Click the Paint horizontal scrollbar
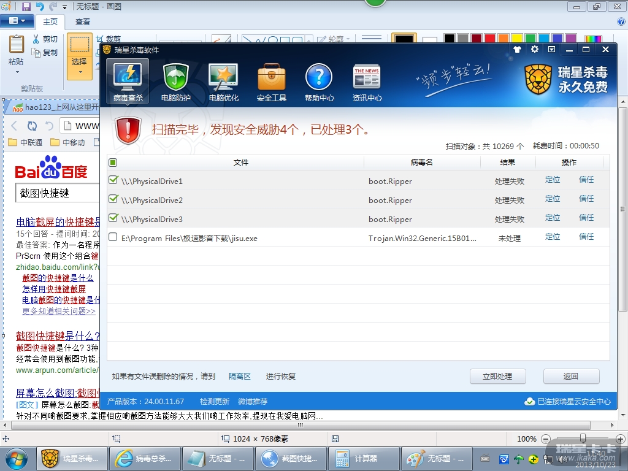This screenshot has height=471, width=628. pos(301,425)
